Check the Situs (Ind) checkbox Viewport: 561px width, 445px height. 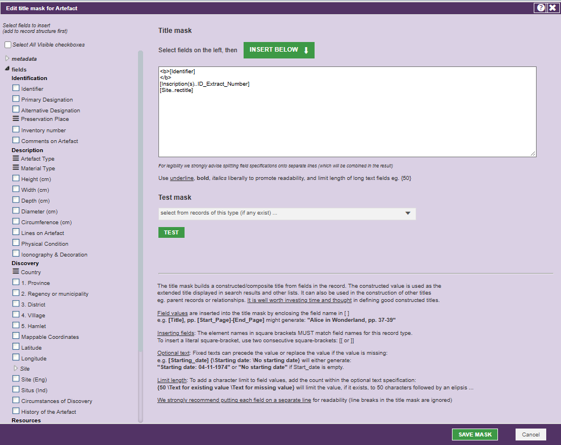[x=16, y=389]
